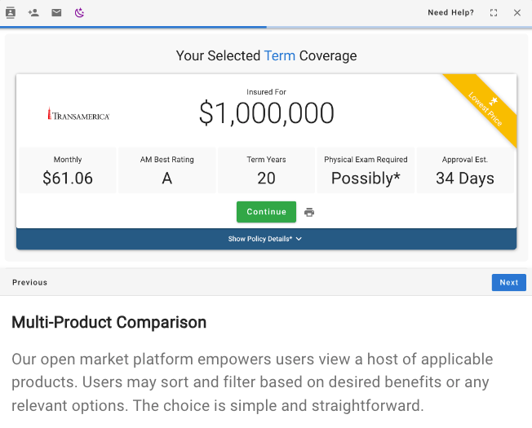This screenshot has height=428, width=532.
Task: Click the chevron beside Show Policy Details
Action: [299, 239]
